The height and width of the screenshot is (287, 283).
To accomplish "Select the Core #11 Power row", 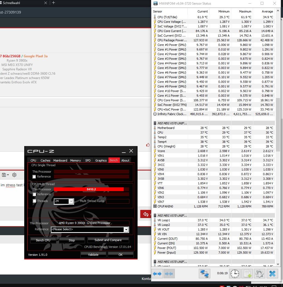I will click(214, 96).
